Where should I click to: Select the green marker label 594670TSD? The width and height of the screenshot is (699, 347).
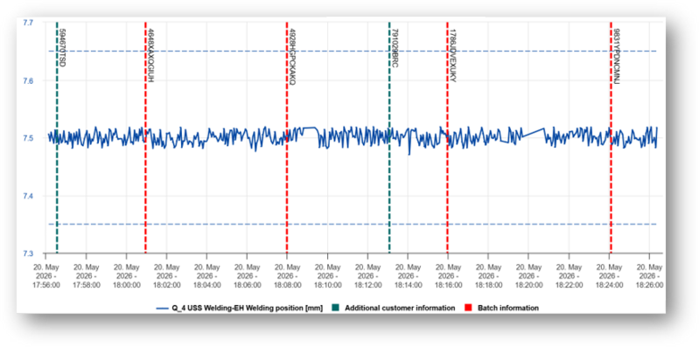(62, 49)
